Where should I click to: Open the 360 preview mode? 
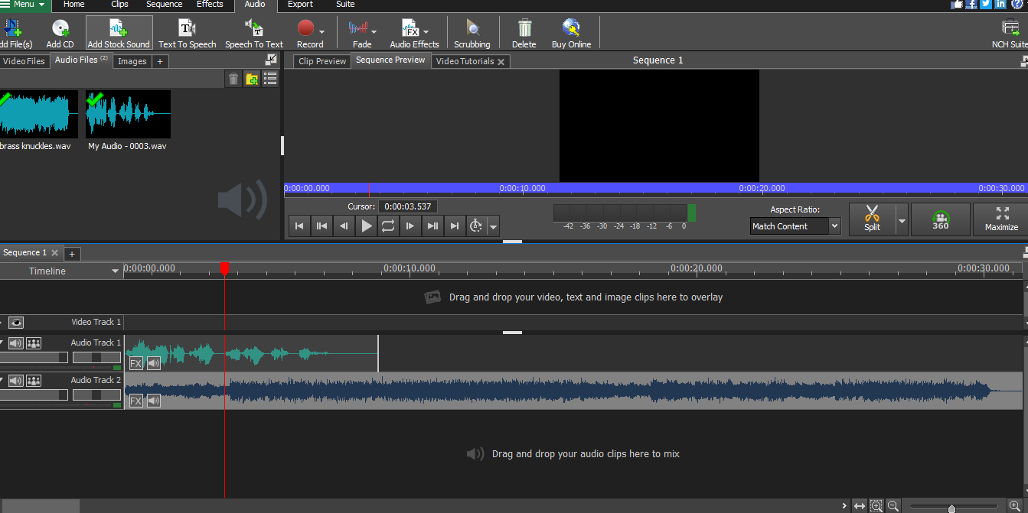tap(941, 219)
